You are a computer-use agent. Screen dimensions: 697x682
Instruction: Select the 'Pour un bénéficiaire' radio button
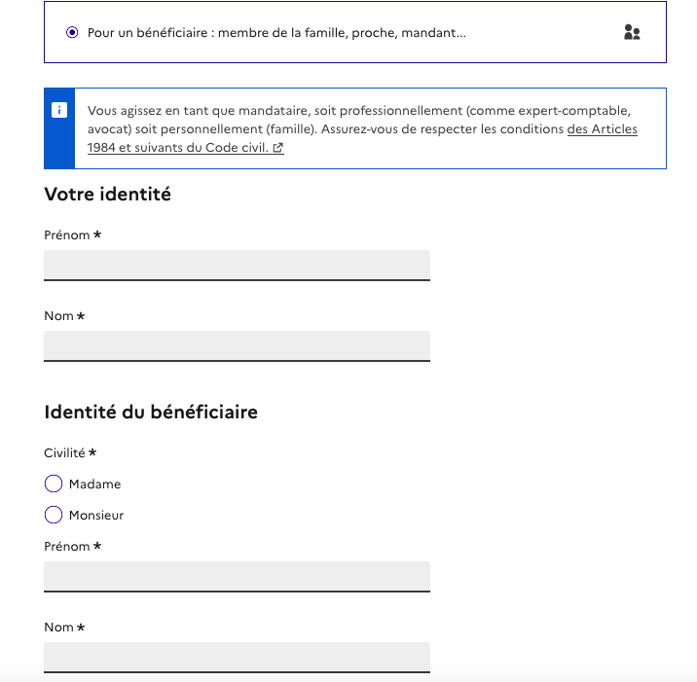[x=72, y=32]
